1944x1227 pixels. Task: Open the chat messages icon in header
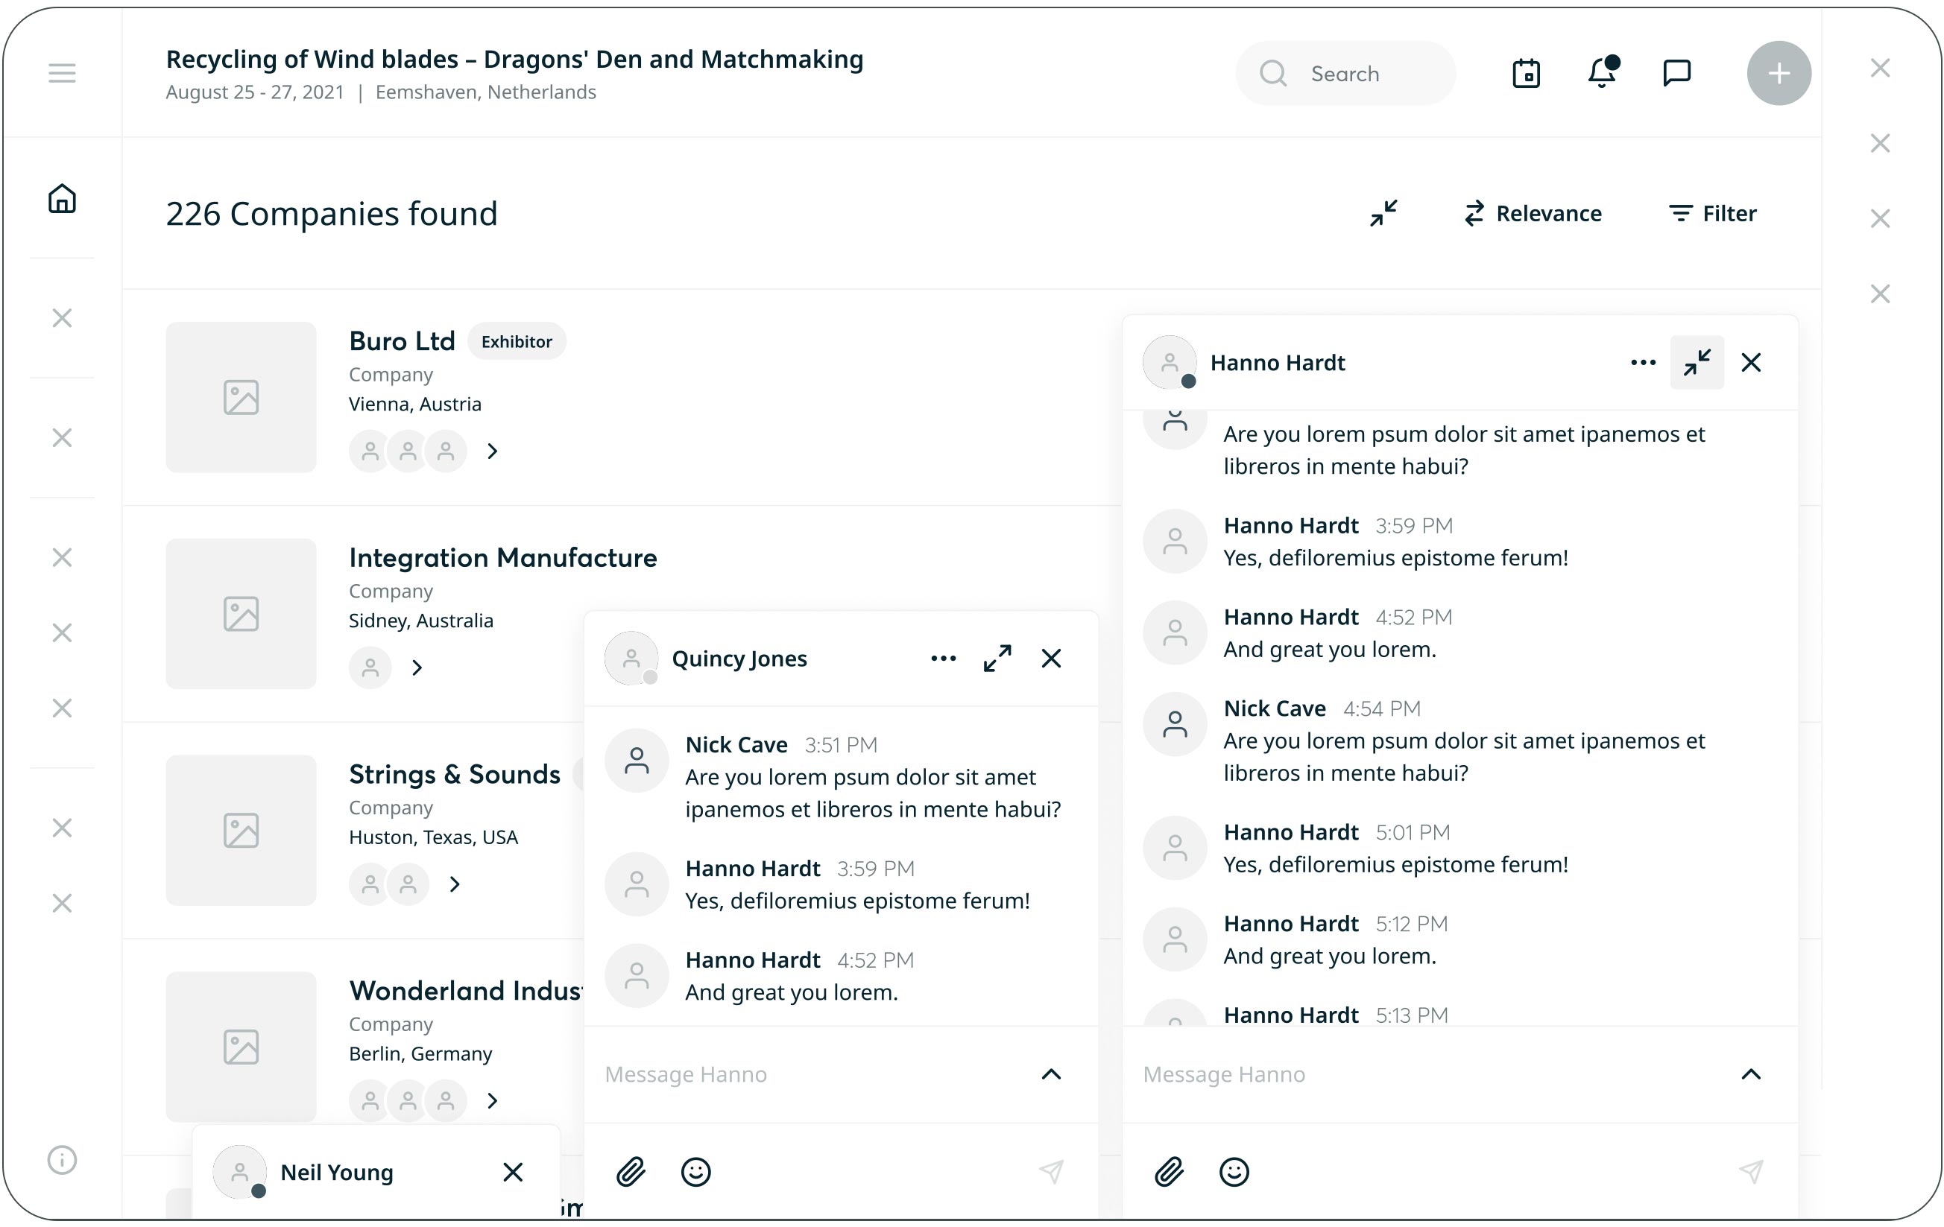pos(1677,74)
